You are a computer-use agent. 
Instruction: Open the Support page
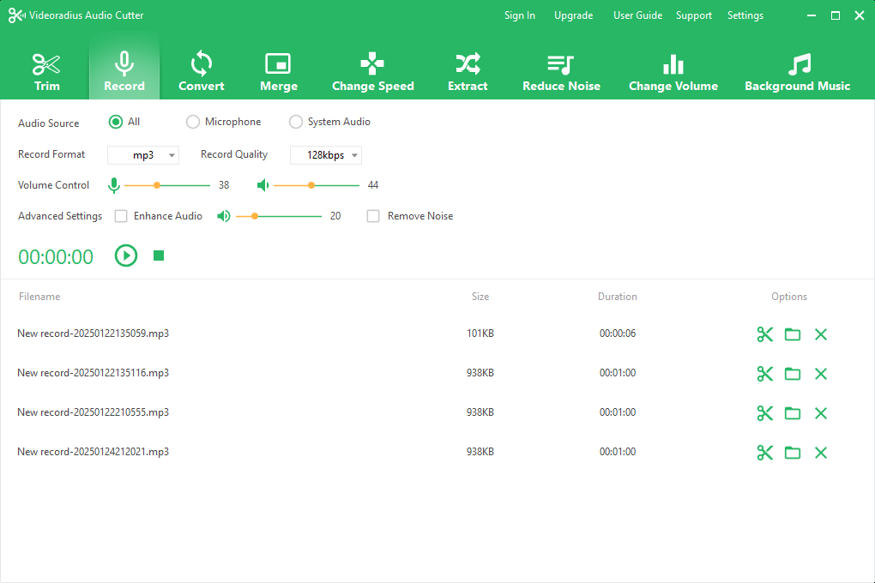[x=694, y=15]
